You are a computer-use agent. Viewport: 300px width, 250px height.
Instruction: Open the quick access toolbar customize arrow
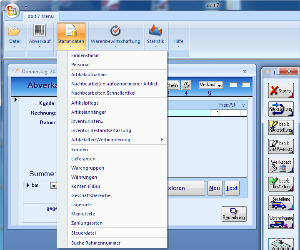pos(26,7)
